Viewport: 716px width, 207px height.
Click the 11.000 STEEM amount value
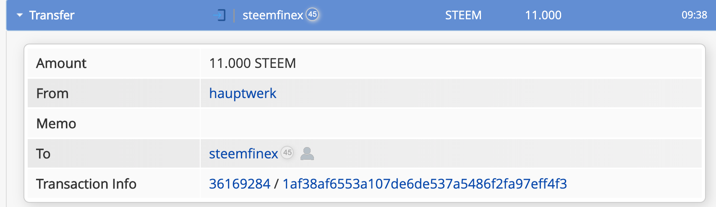253,63
